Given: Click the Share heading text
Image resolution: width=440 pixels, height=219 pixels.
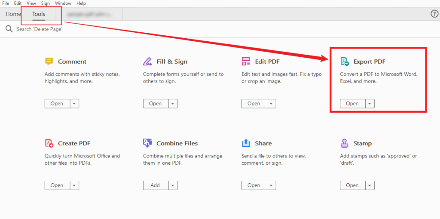Looking at the screenshot, I should pos(263,143).
